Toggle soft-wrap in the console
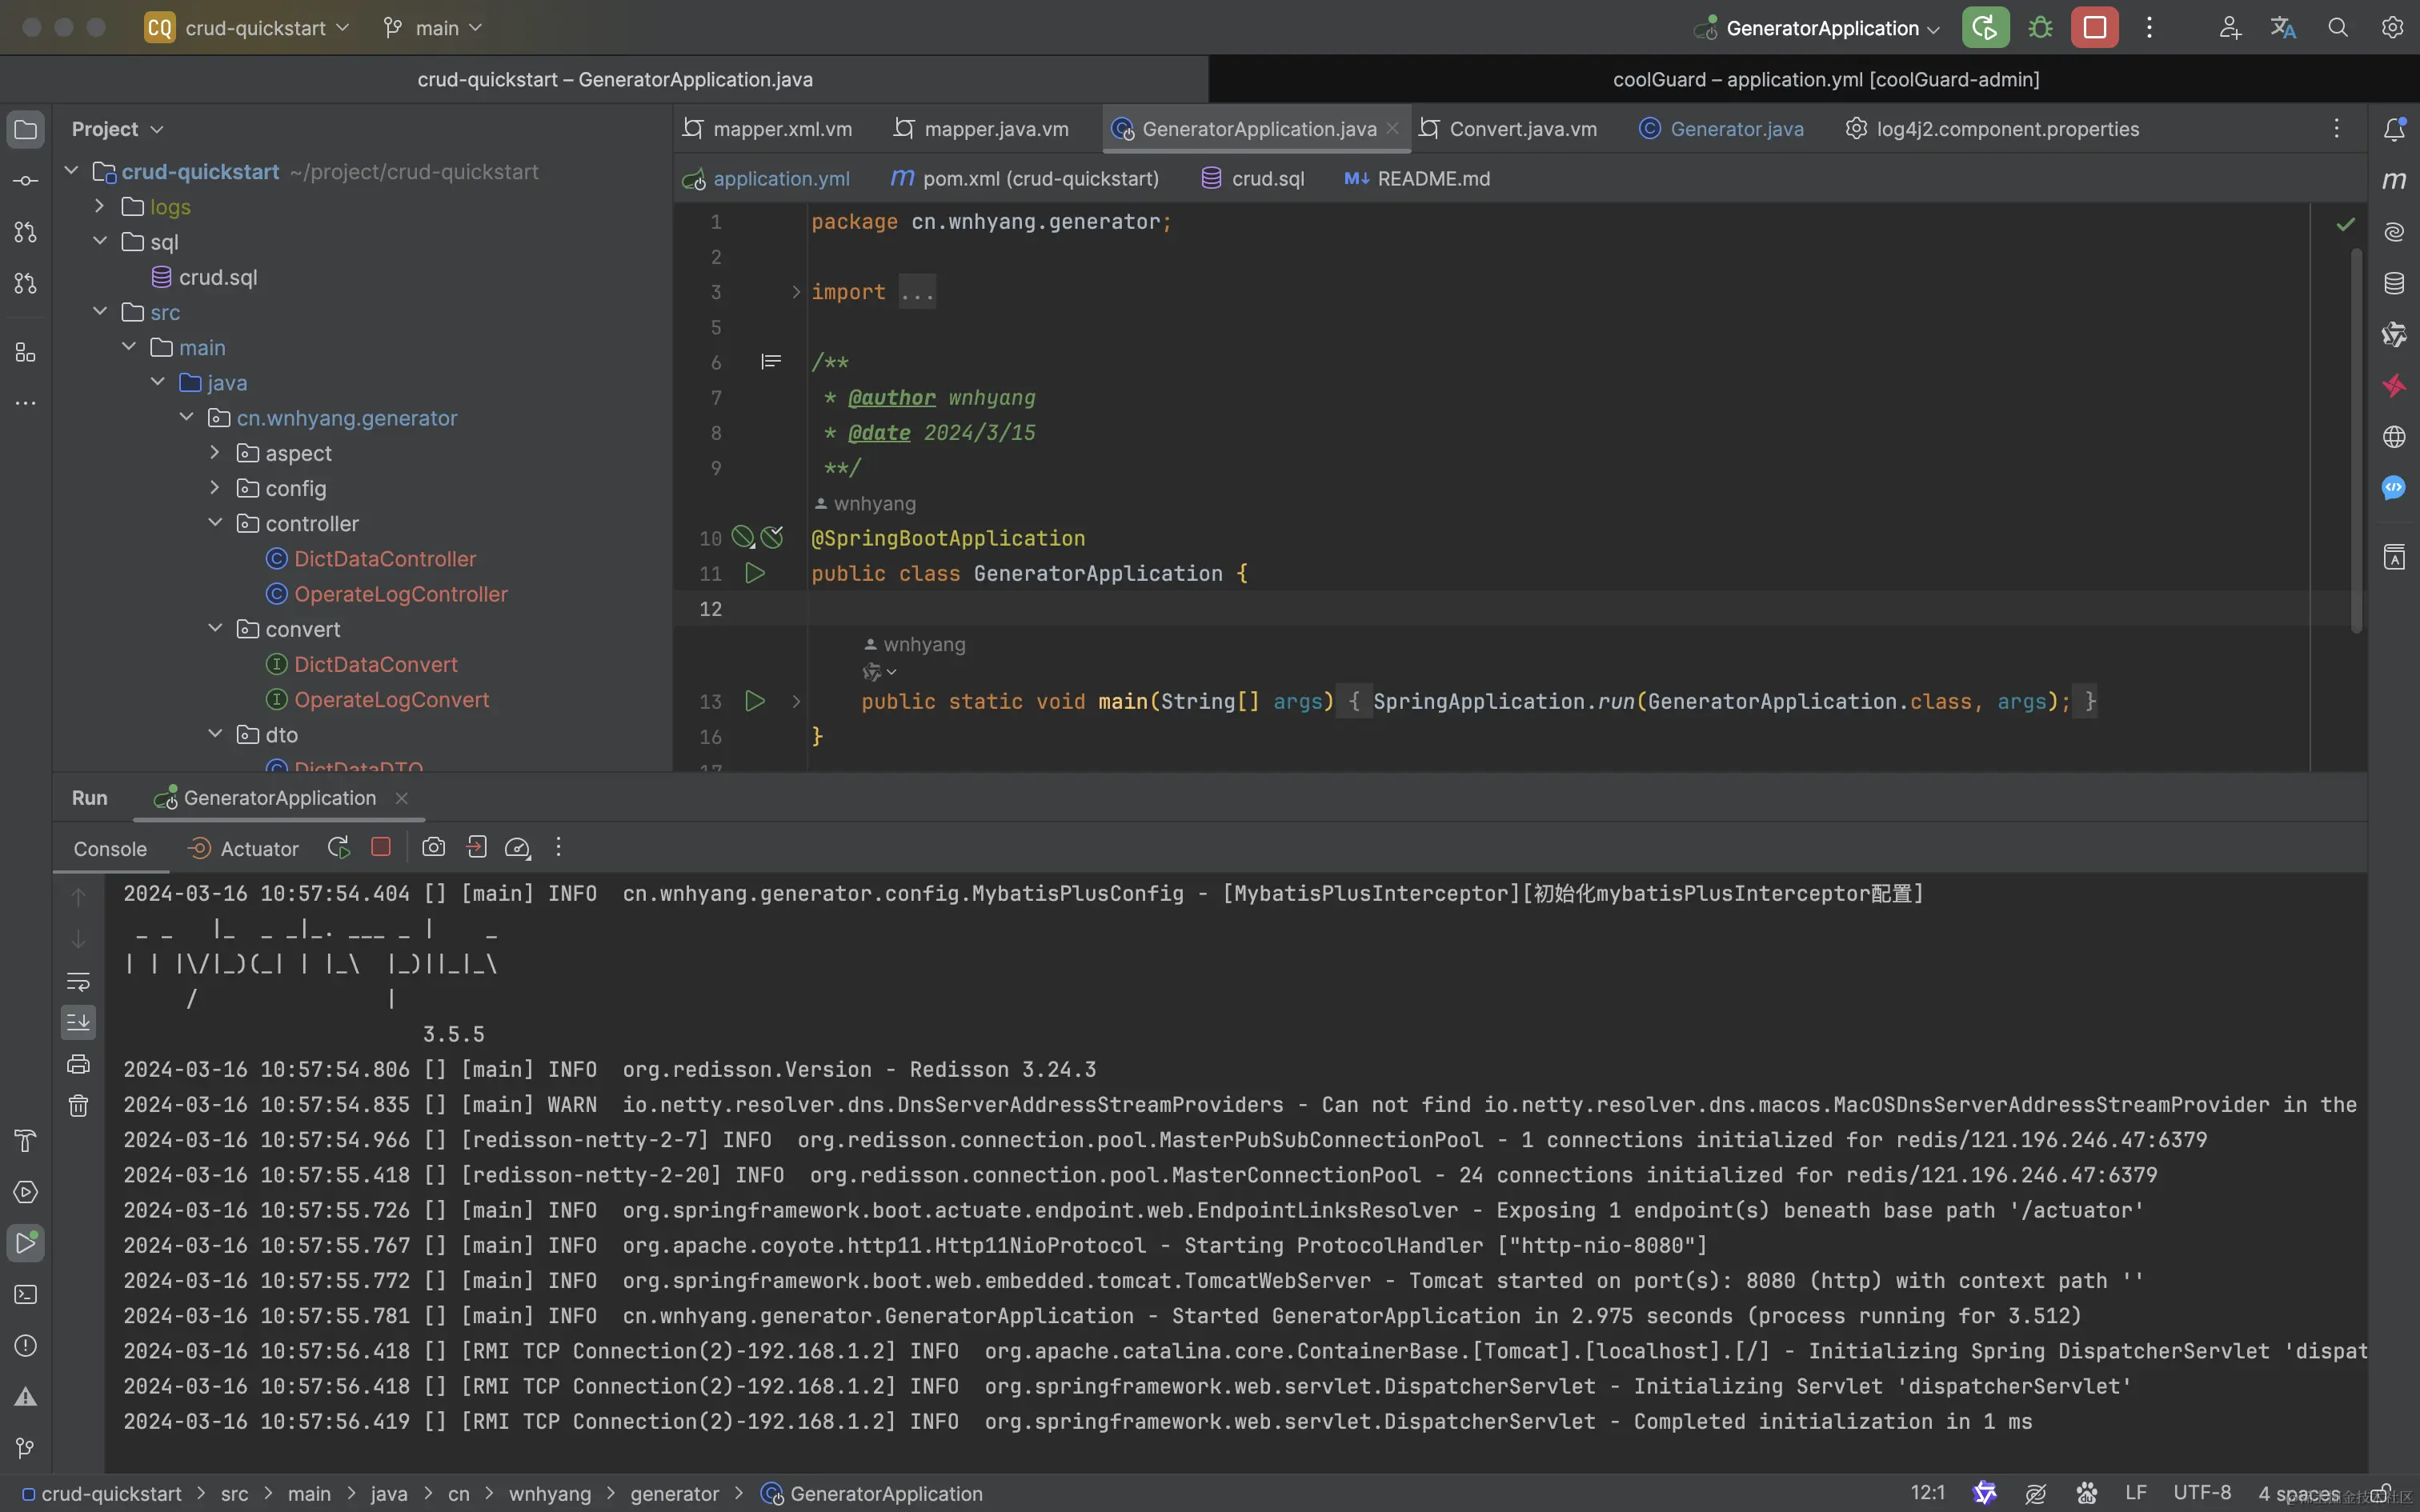 pos(78,980)
